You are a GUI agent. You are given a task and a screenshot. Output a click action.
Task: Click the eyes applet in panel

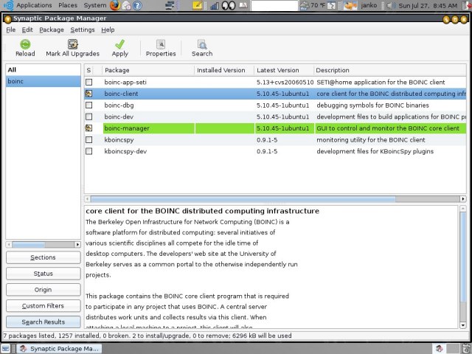point(229,5)
